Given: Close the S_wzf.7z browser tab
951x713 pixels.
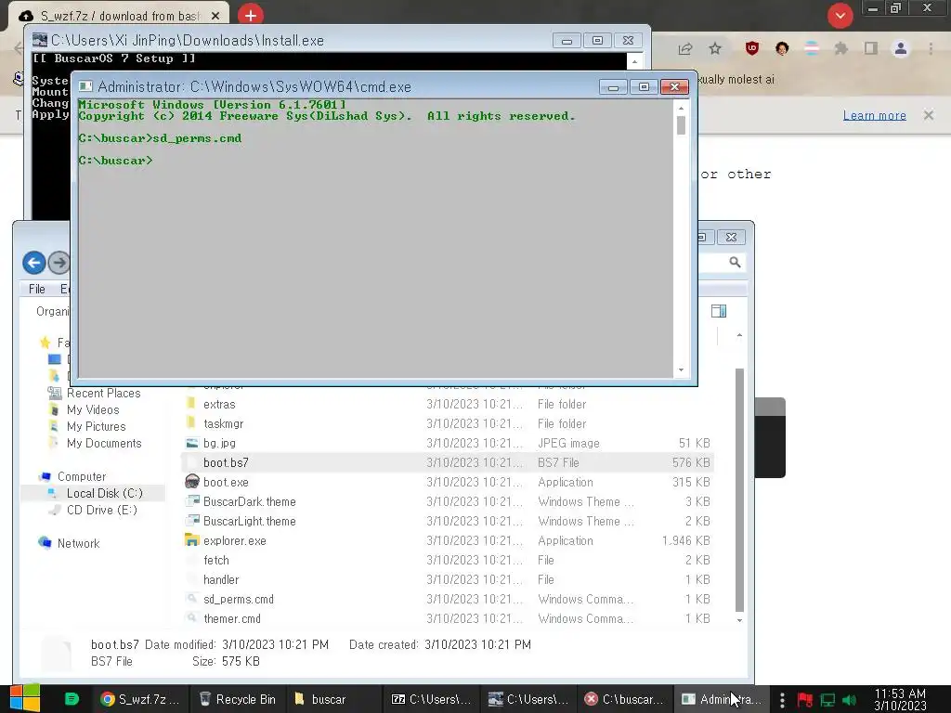Looking at the screenshot, I should pyautogui.click(x=215, y=16).
